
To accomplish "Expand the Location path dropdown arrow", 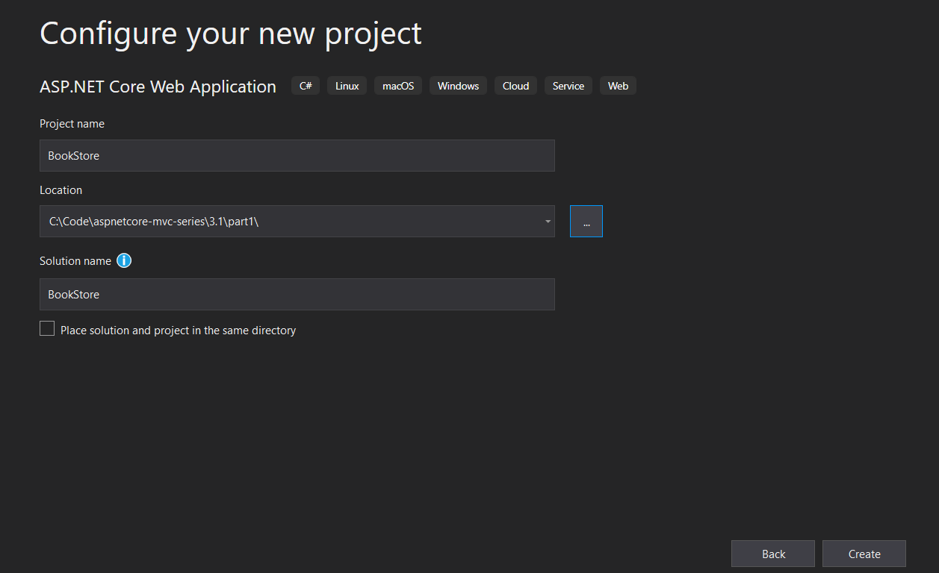I will (x=548, y=222).
